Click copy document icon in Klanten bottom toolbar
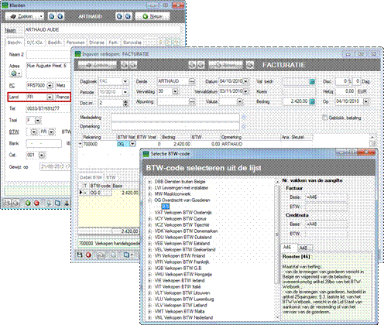This screenshot has height=325, width=384. 57,203
